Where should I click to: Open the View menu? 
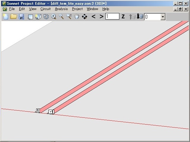[33, 9]
